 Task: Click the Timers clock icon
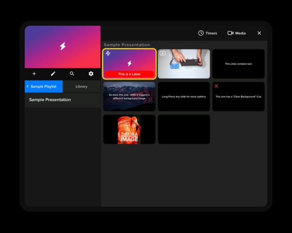[201, 33]
